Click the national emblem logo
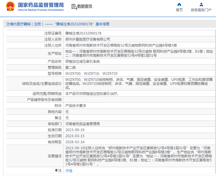This screenshot has height=176, width=216. [x=10, y=6]
